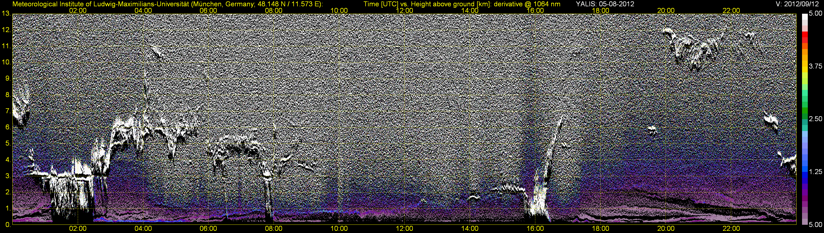Select the 4 km height axis label
This screenshot has height=233, width=824.
click(8, 160)
